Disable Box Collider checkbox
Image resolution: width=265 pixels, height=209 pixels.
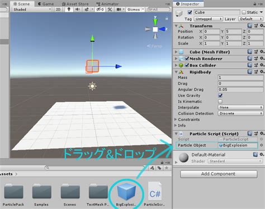pyautogui.click(x=187, y=65)
